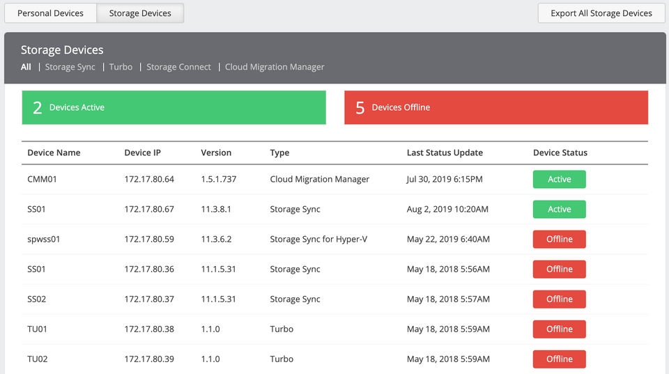Click Active status badge for CMM01
Viewport: 669px width, 374px height.
click(559, 180)
